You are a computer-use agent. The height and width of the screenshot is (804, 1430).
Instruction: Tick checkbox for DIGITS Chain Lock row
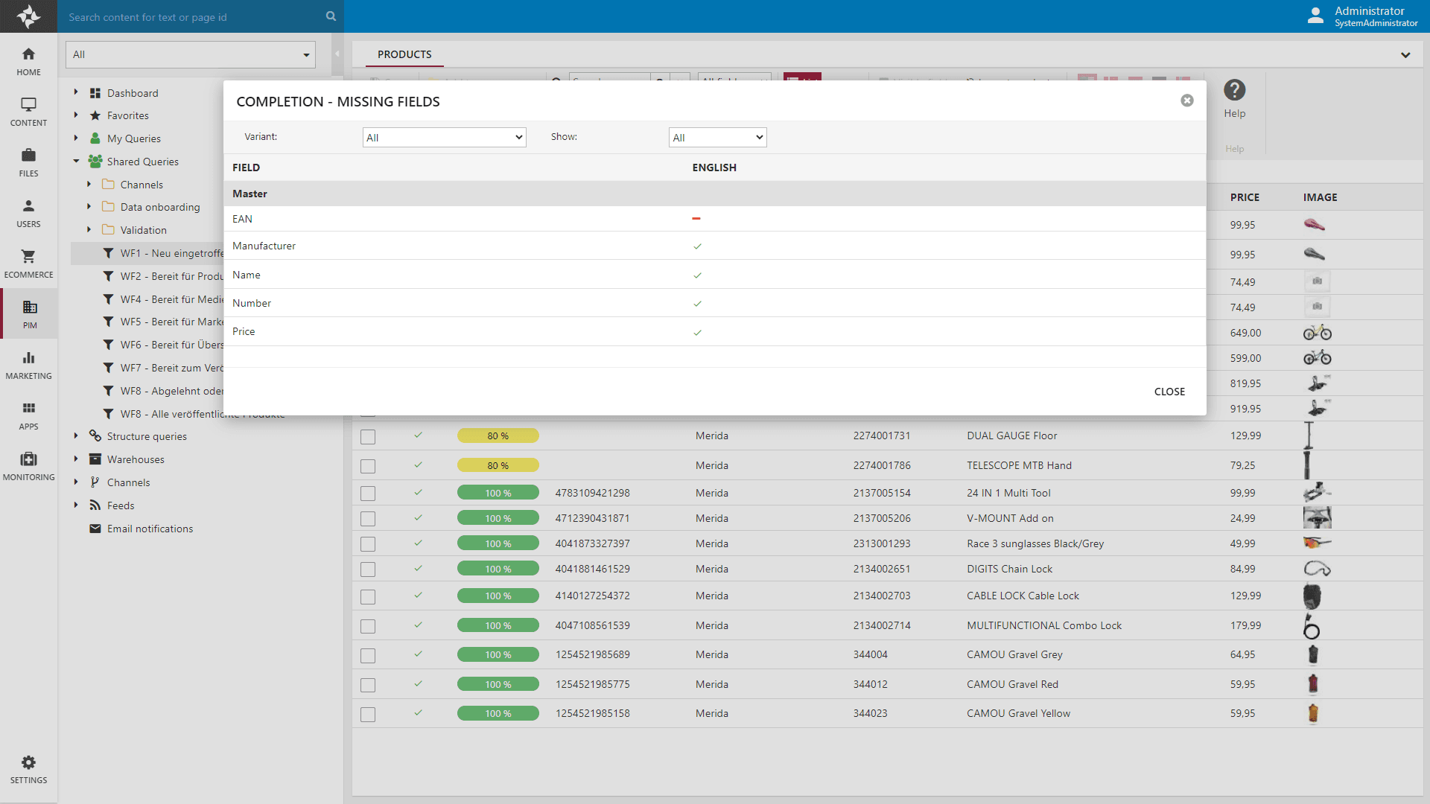(368, 569)
